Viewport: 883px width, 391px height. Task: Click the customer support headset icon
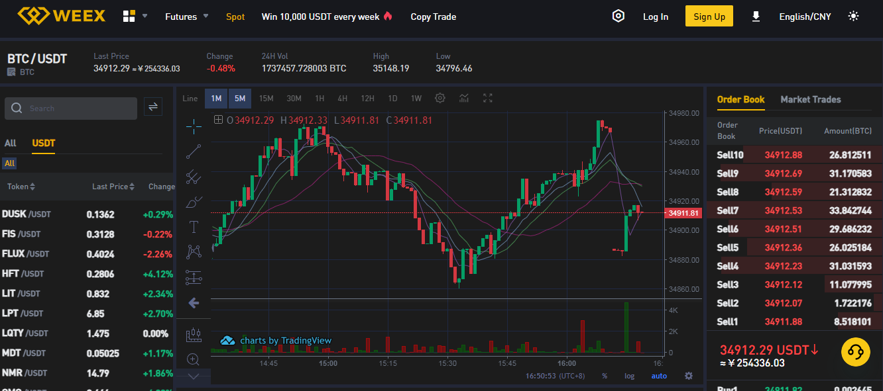855,352
